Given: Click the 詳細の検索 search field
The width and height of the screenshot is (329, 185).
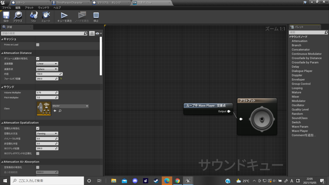Looking at the screenshot, I should point(44,33).
